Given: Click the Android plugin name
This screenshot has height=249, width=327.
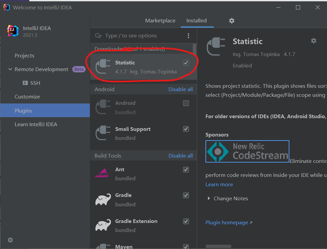Looking at the screenshot, I should [125, 103].
